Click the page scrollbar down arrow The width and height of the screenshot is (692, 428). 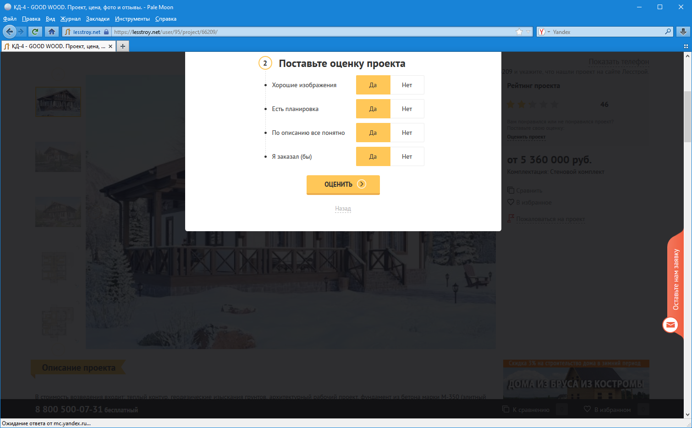(687, 414)
